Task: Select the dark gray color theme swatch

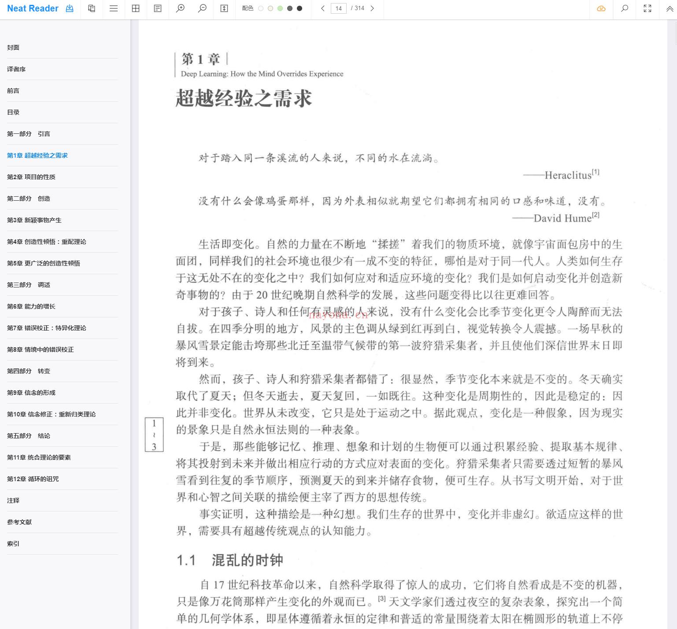Action: (x=290, y=8)
